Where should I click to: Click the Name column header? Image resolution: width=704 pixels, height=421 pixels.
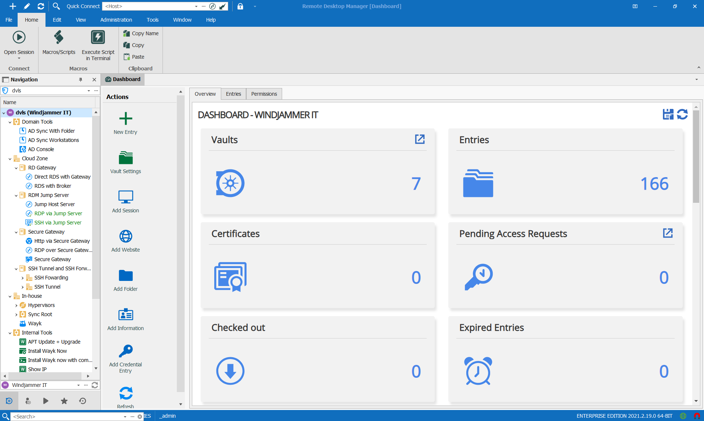tap(48, 102)
